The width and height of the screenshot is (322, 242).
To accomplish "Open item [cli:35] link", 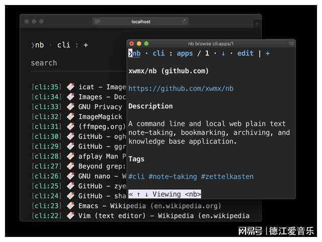I will (47, 87).
